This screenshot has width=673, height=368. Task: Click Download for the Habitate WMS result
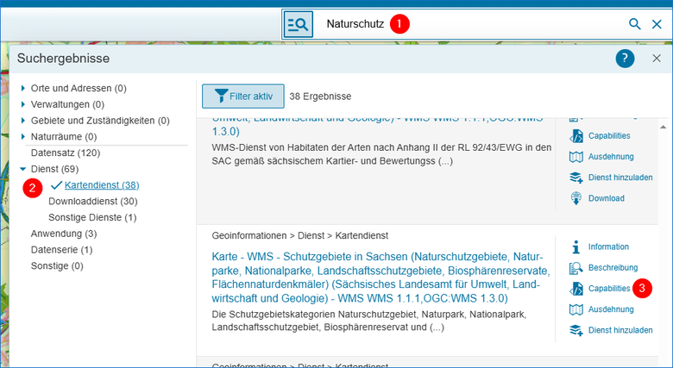596,198
